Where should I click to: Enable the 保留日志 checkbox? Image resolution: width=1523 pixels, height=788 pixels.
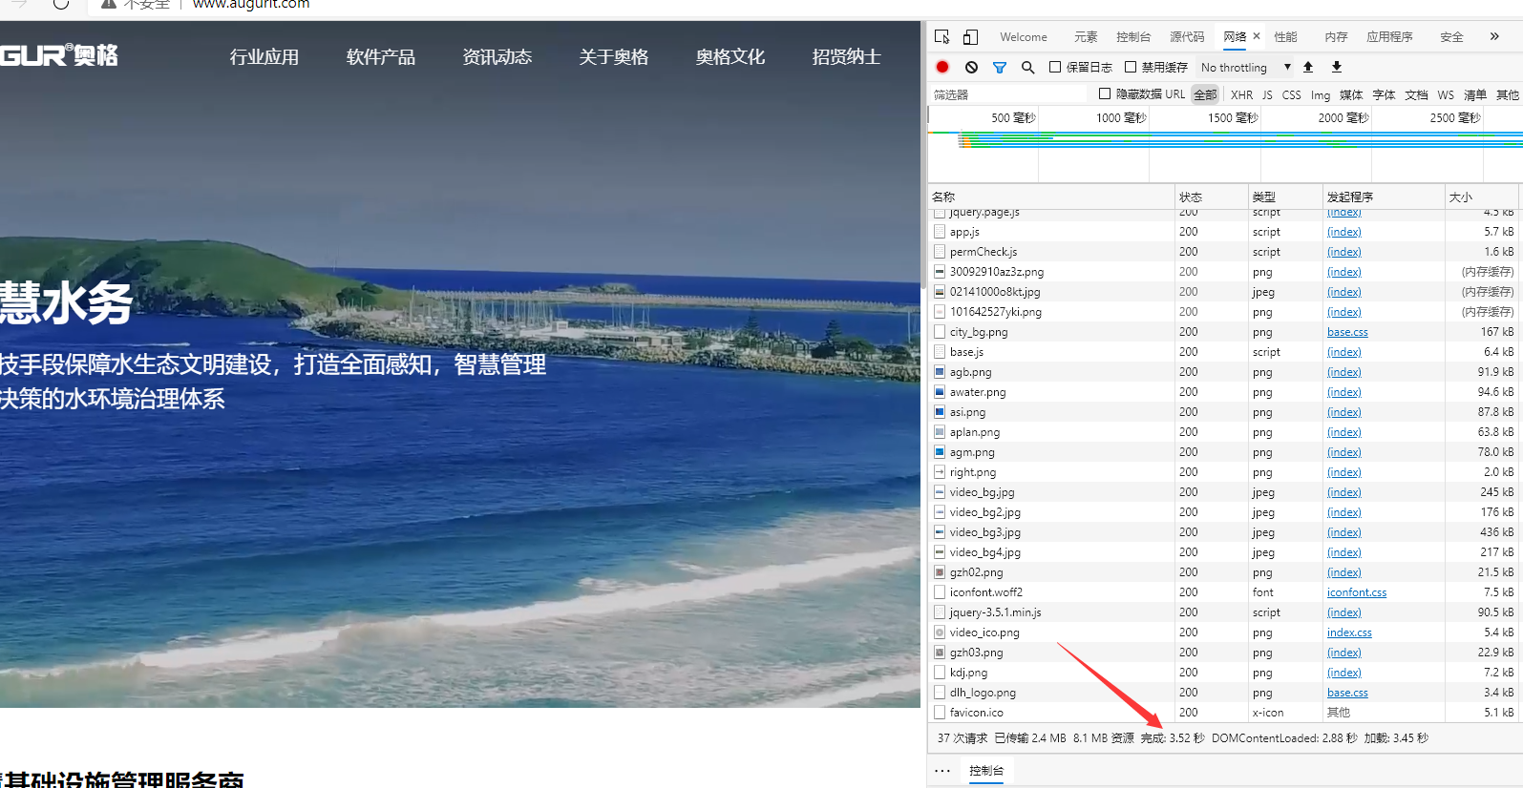click(1055, 67)
